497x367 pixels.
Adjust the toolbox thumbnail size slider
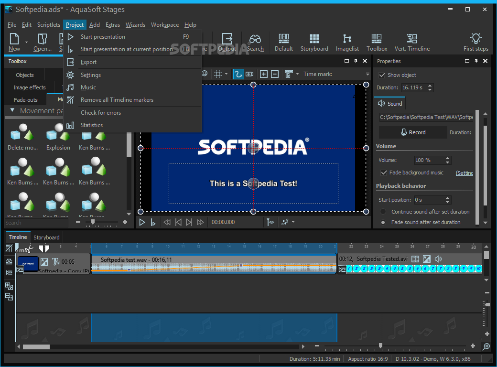(x=93, y=222)
